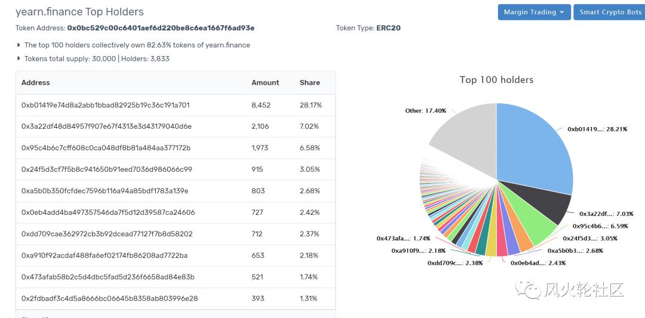Open holder address 0xb01419e74d8a2abb1bbad82925b19c36c191a701
The image size is (645, 318).
click(105, 105)
